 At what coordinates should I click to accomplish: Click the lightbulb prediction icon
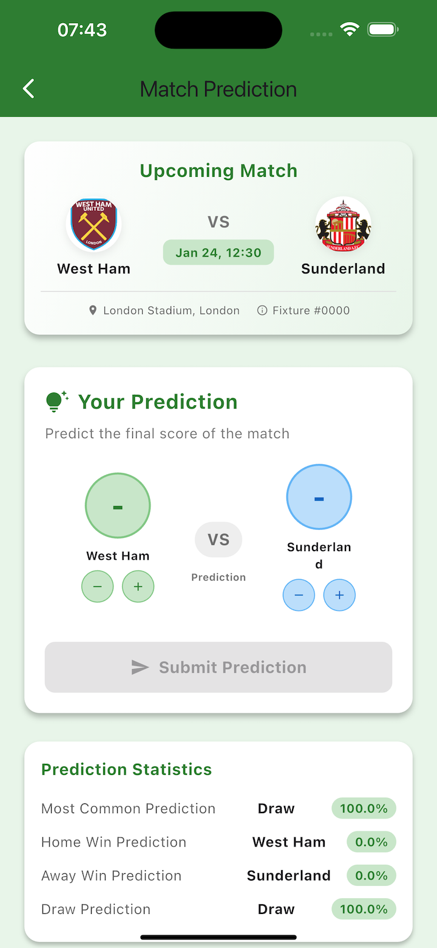pyautogui.click(x=56, y=402)
